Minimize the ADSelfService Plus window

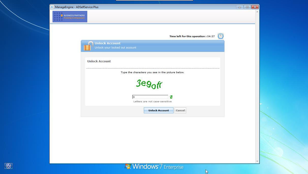click(x=240, y=7)
